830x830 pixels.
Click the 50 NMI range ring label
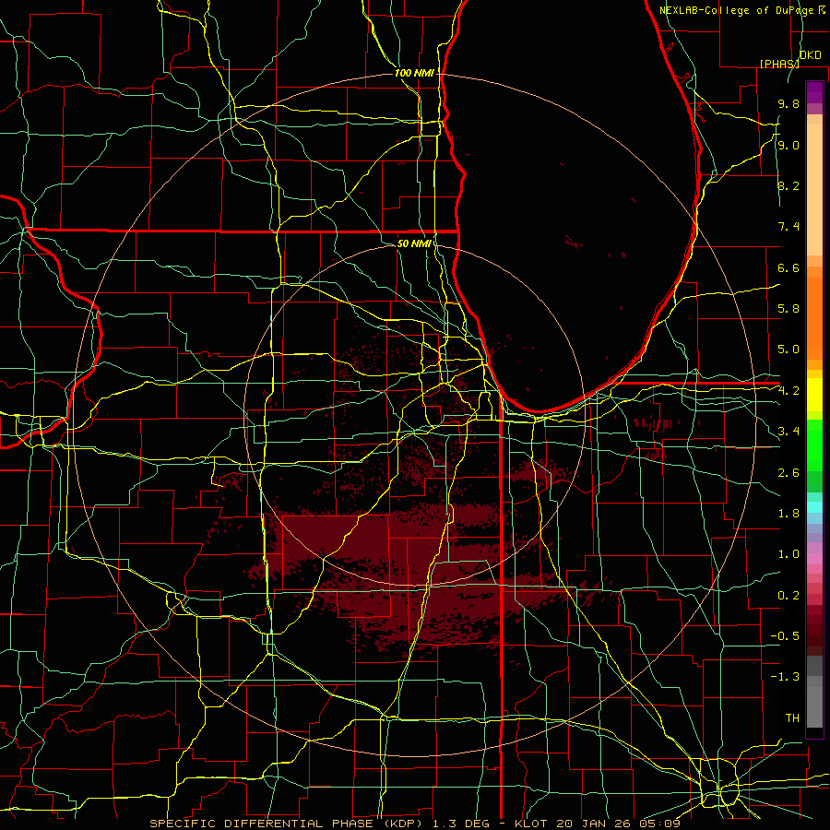tap(414, 243)
